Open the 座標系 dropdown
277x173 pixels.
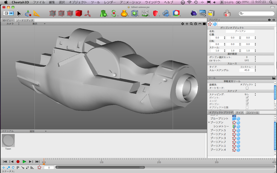coord(248,84)
